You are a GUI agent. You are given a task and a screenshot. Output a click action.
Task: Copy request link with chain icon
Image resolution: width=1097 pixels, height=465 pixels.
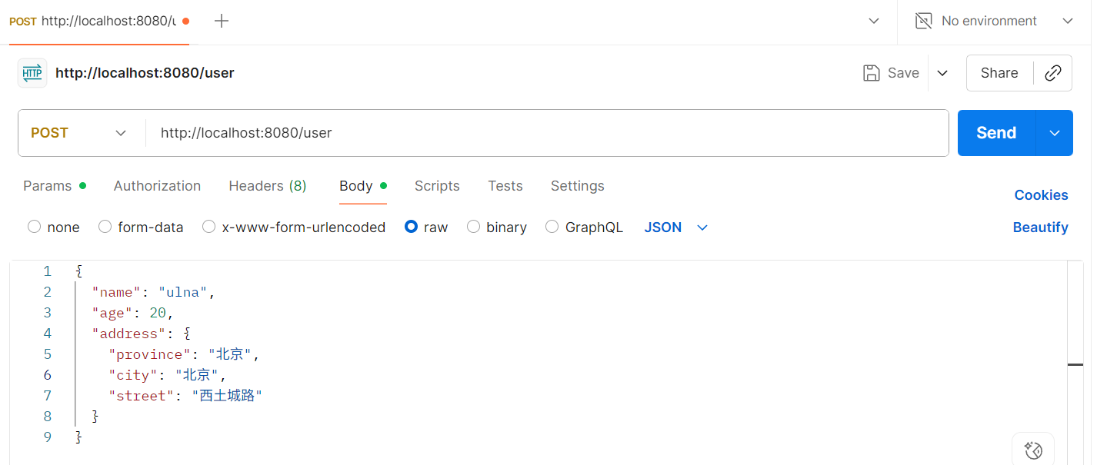[1053, 73]
